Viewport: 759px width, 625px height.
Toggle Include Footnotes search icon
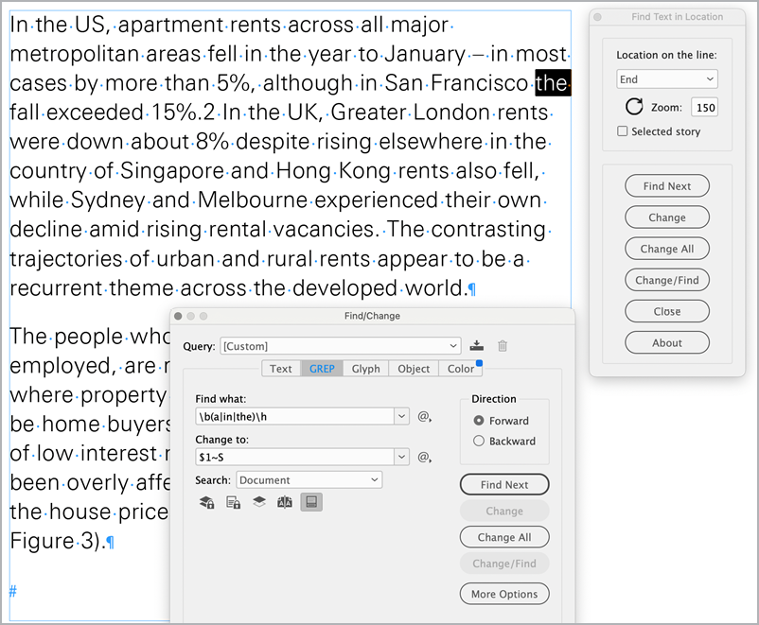pos(311,502)
